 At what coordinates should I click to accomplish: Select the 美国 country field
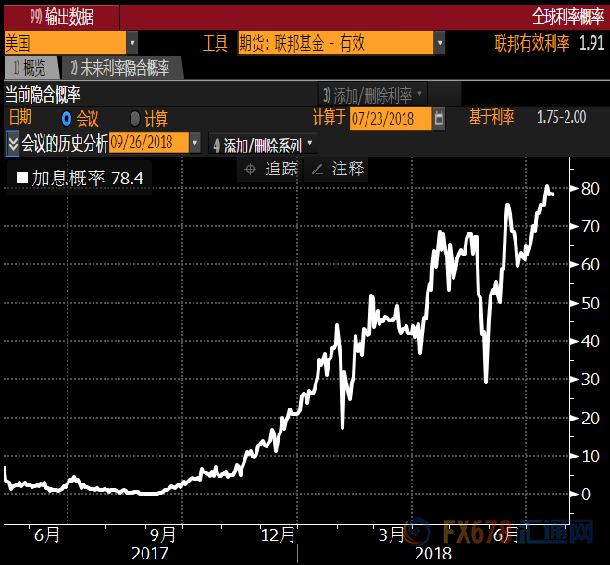click(x=65, y=43)
